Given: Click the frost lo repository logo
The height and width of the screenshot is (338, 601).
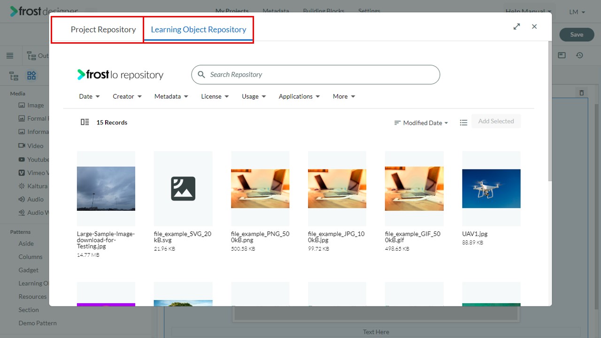Looking at the screenshot, I should point(120,75).
